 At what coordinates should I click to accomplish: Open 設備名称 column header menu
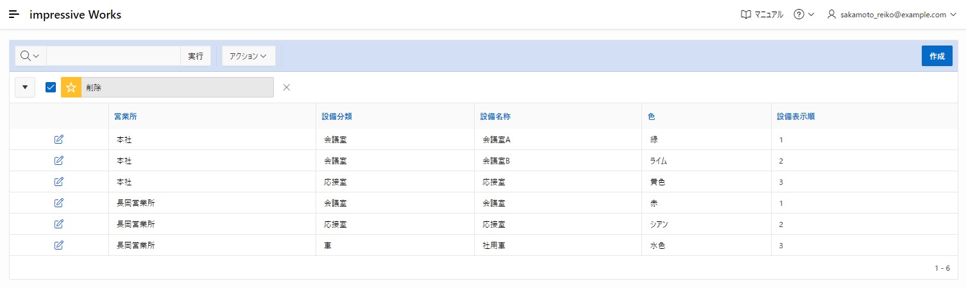pyautogui.click(x=495, y=117)
